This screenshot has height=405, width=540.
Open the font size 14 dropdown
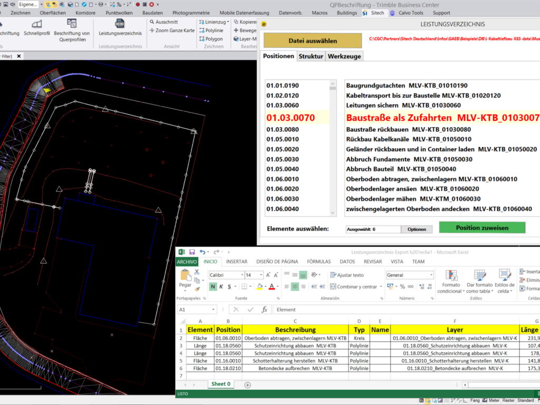point(261,275)
